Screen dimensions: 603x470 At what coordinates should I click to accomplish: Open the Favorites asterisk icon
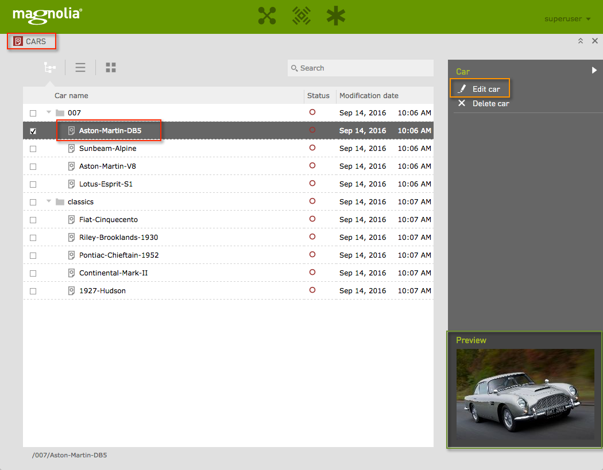click(x=336, y=16)
